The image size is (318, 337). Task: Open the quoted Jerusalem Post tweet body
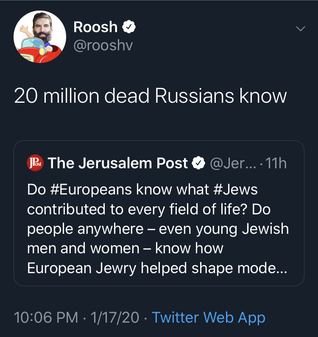point(159,228)
